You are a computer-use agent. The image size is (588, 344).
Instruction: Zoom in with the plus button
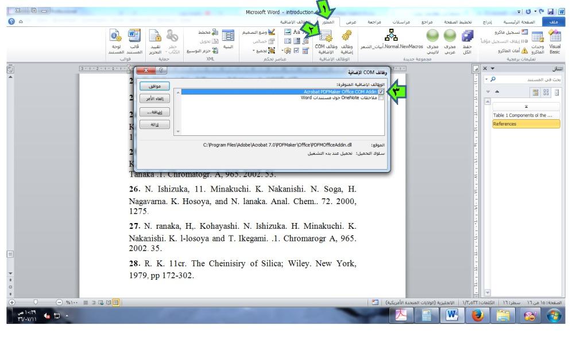coord(12,303)
